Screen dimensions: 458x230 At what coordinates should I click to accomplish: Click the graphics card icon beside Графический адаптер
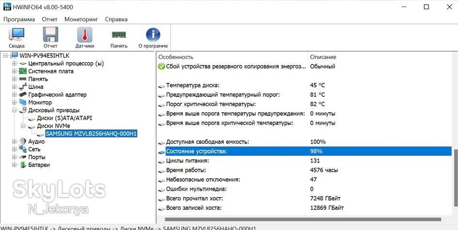tap(23, 95)
